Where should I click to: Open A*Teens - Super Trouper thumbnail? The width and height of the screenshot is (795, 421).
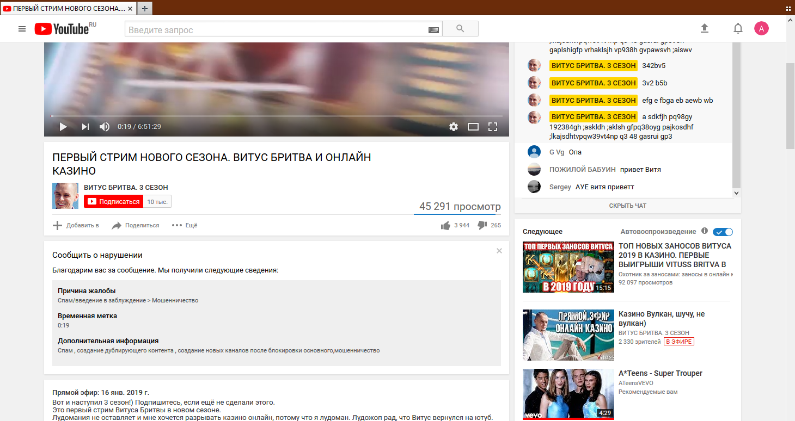click(568, 394)
